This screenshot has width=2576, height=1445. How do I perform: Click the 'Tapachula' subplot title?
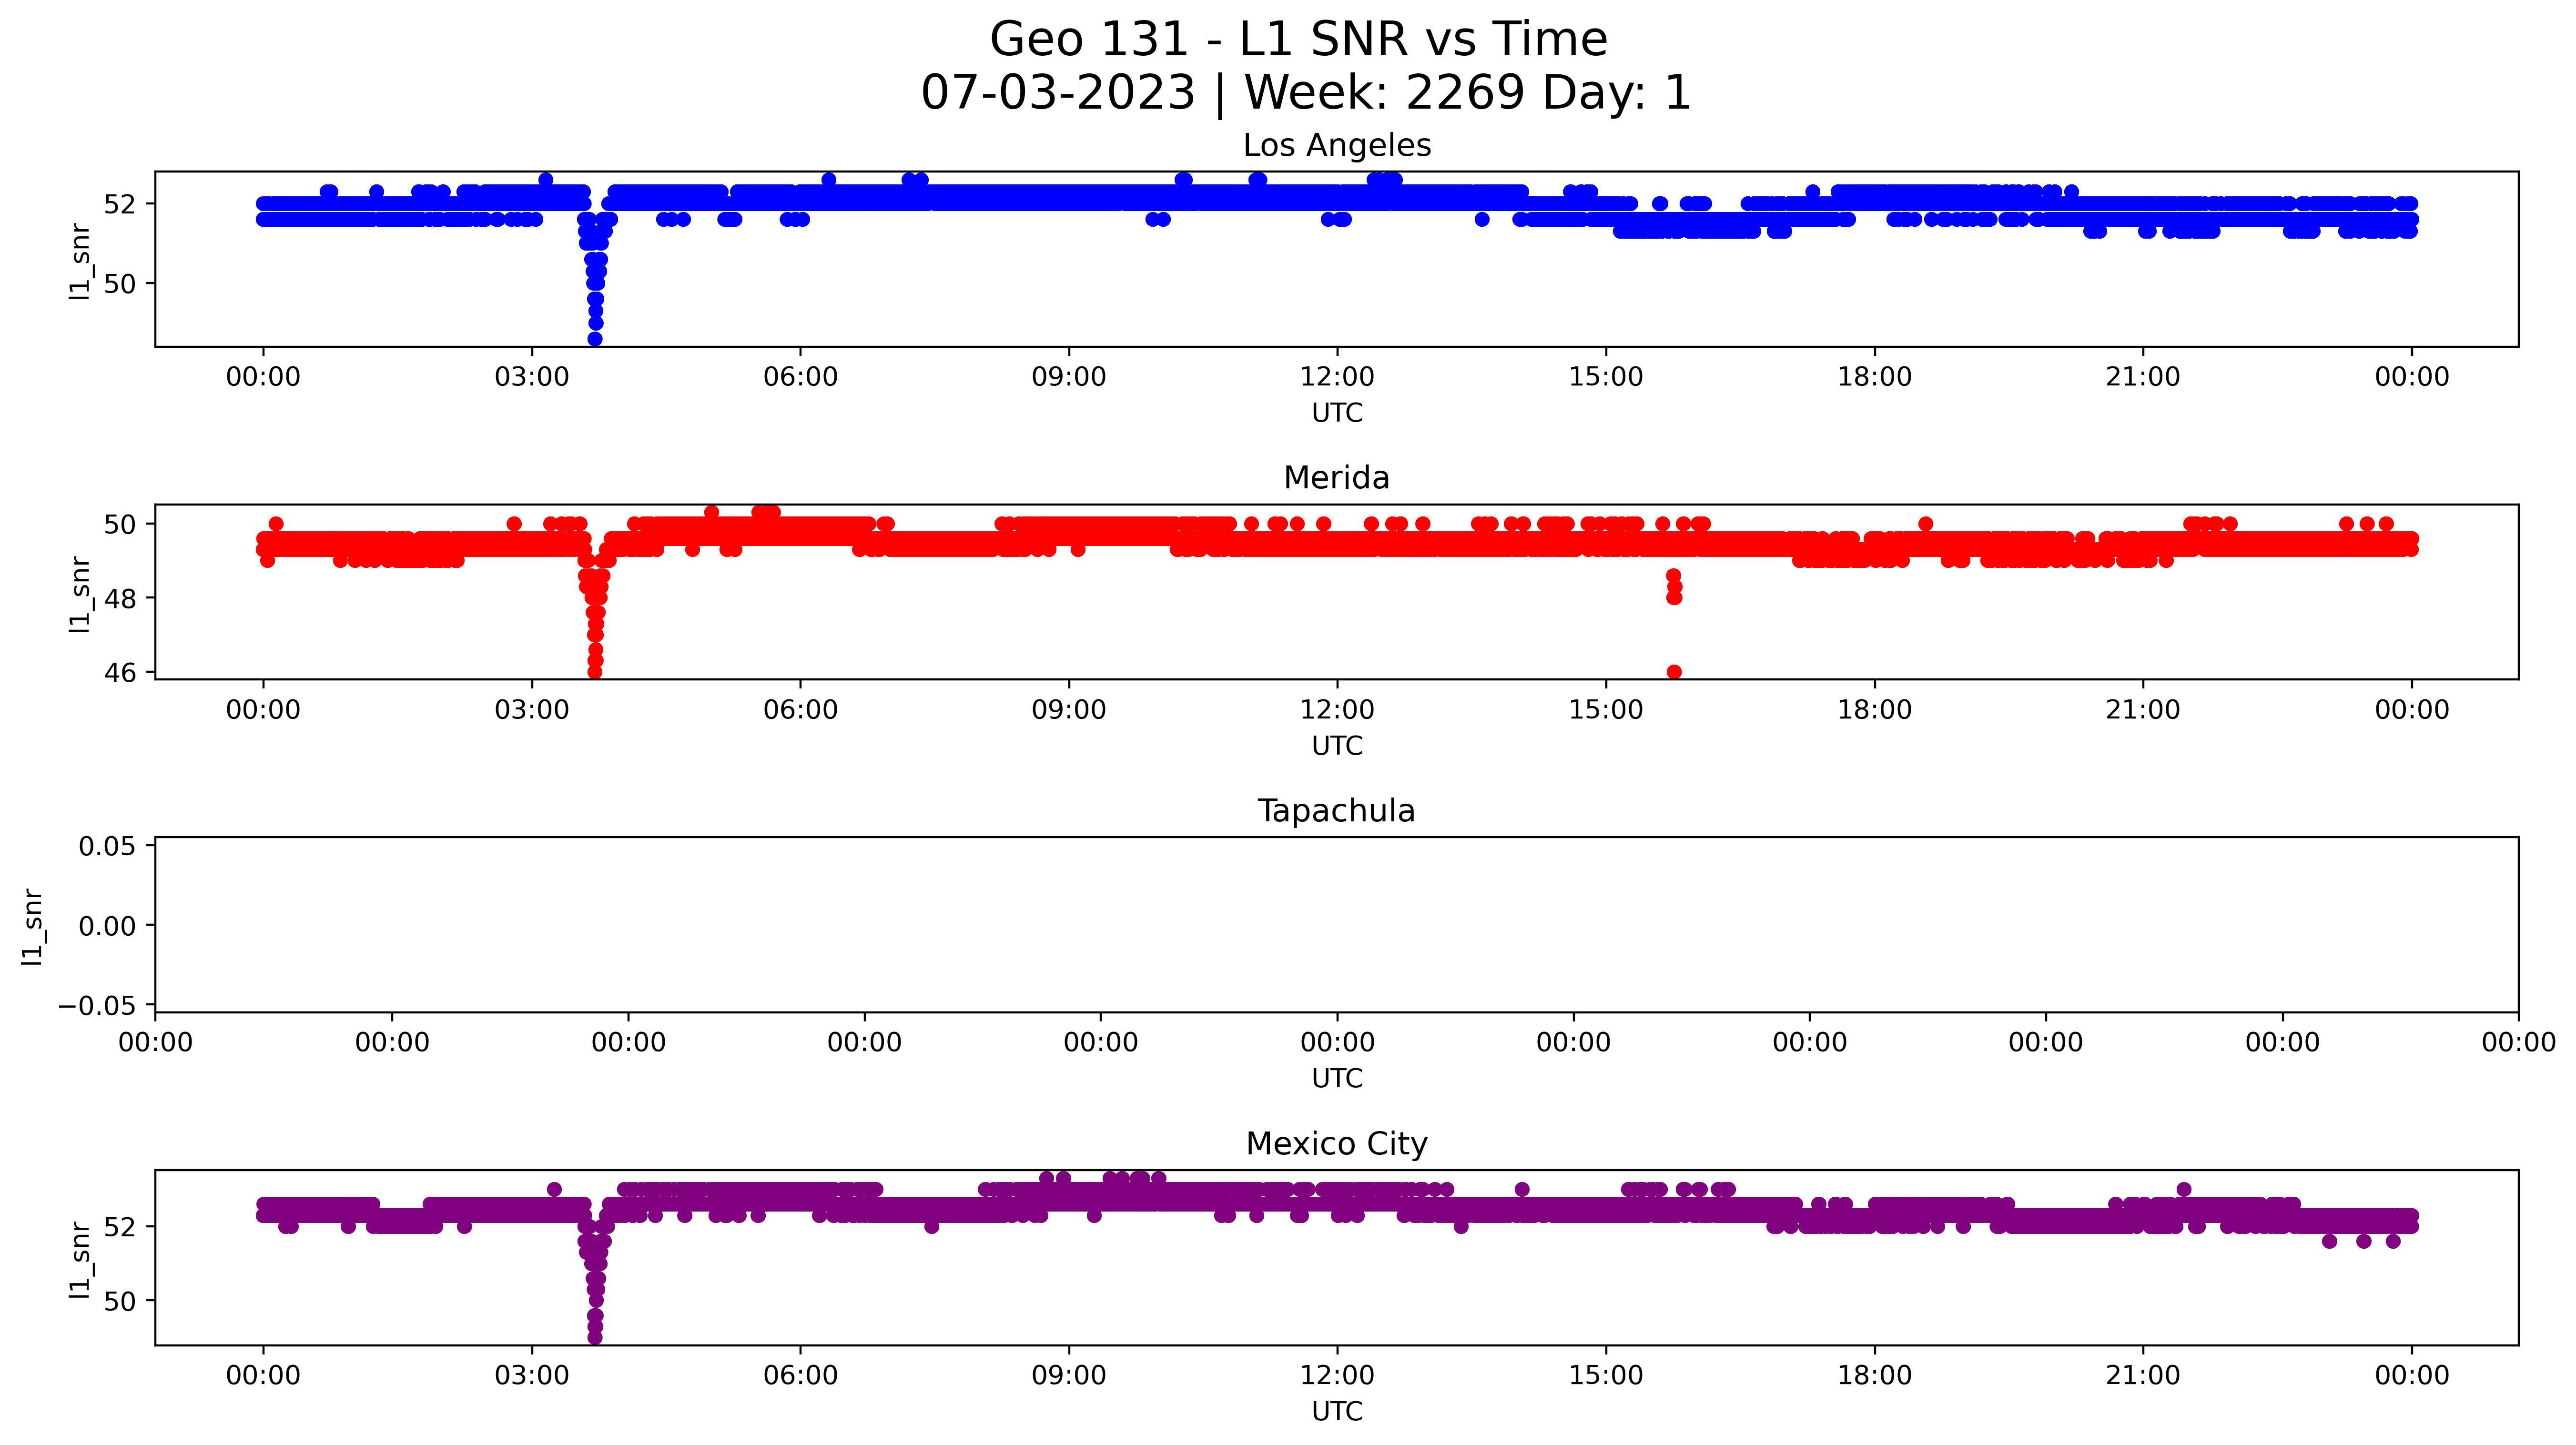1336,811
